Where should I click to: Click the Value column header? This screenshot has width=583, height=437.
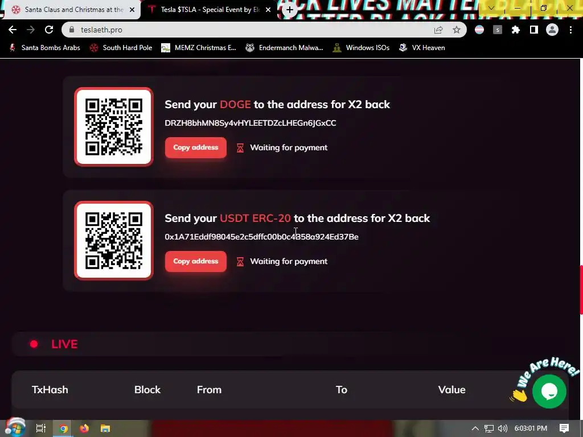tap(451, 389)
